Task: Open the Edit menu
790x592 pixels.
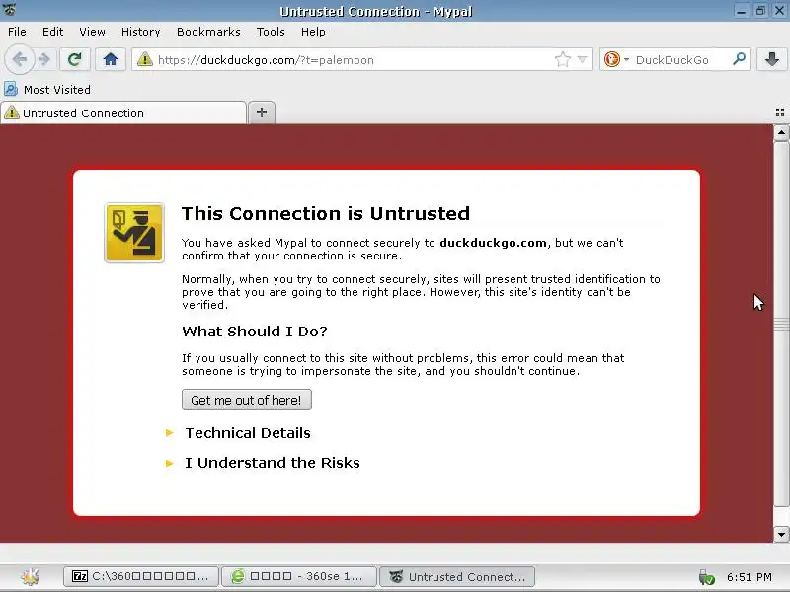Action: [x=52, y=32]
